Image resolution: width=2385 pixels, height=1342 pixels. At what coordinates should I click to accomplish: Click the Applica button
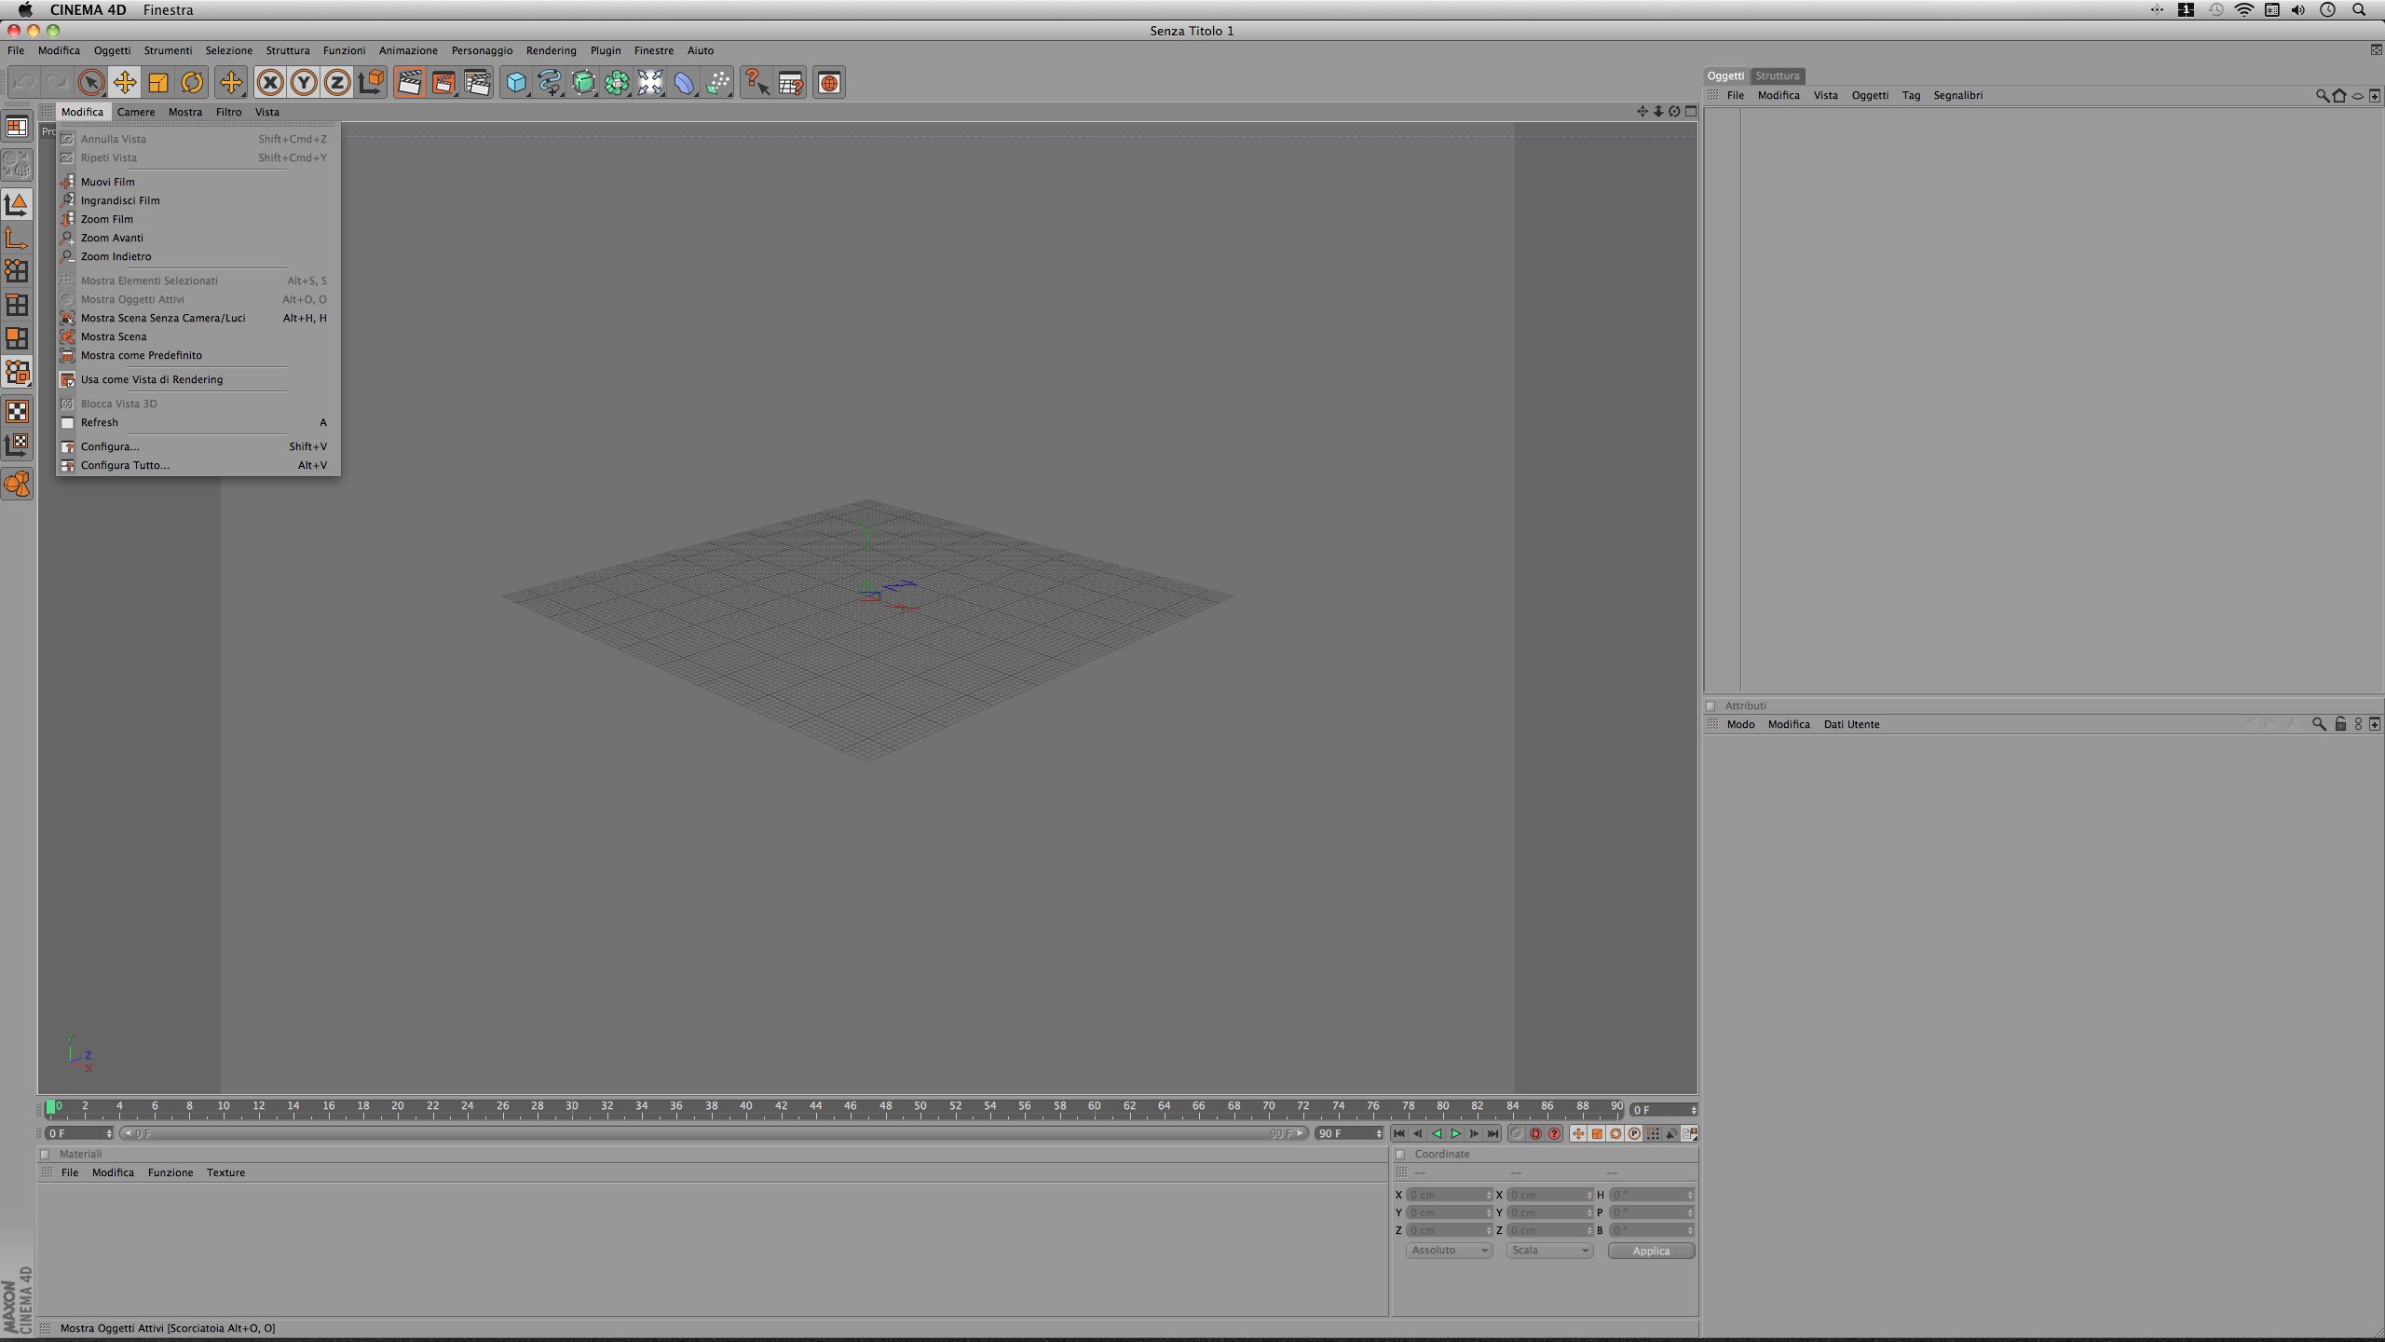1650,1251
